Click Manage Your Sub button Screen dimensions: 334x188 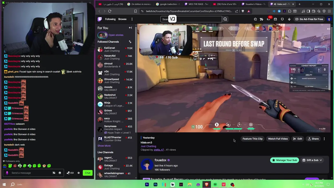pyautogui.click(x=284, y=160)
